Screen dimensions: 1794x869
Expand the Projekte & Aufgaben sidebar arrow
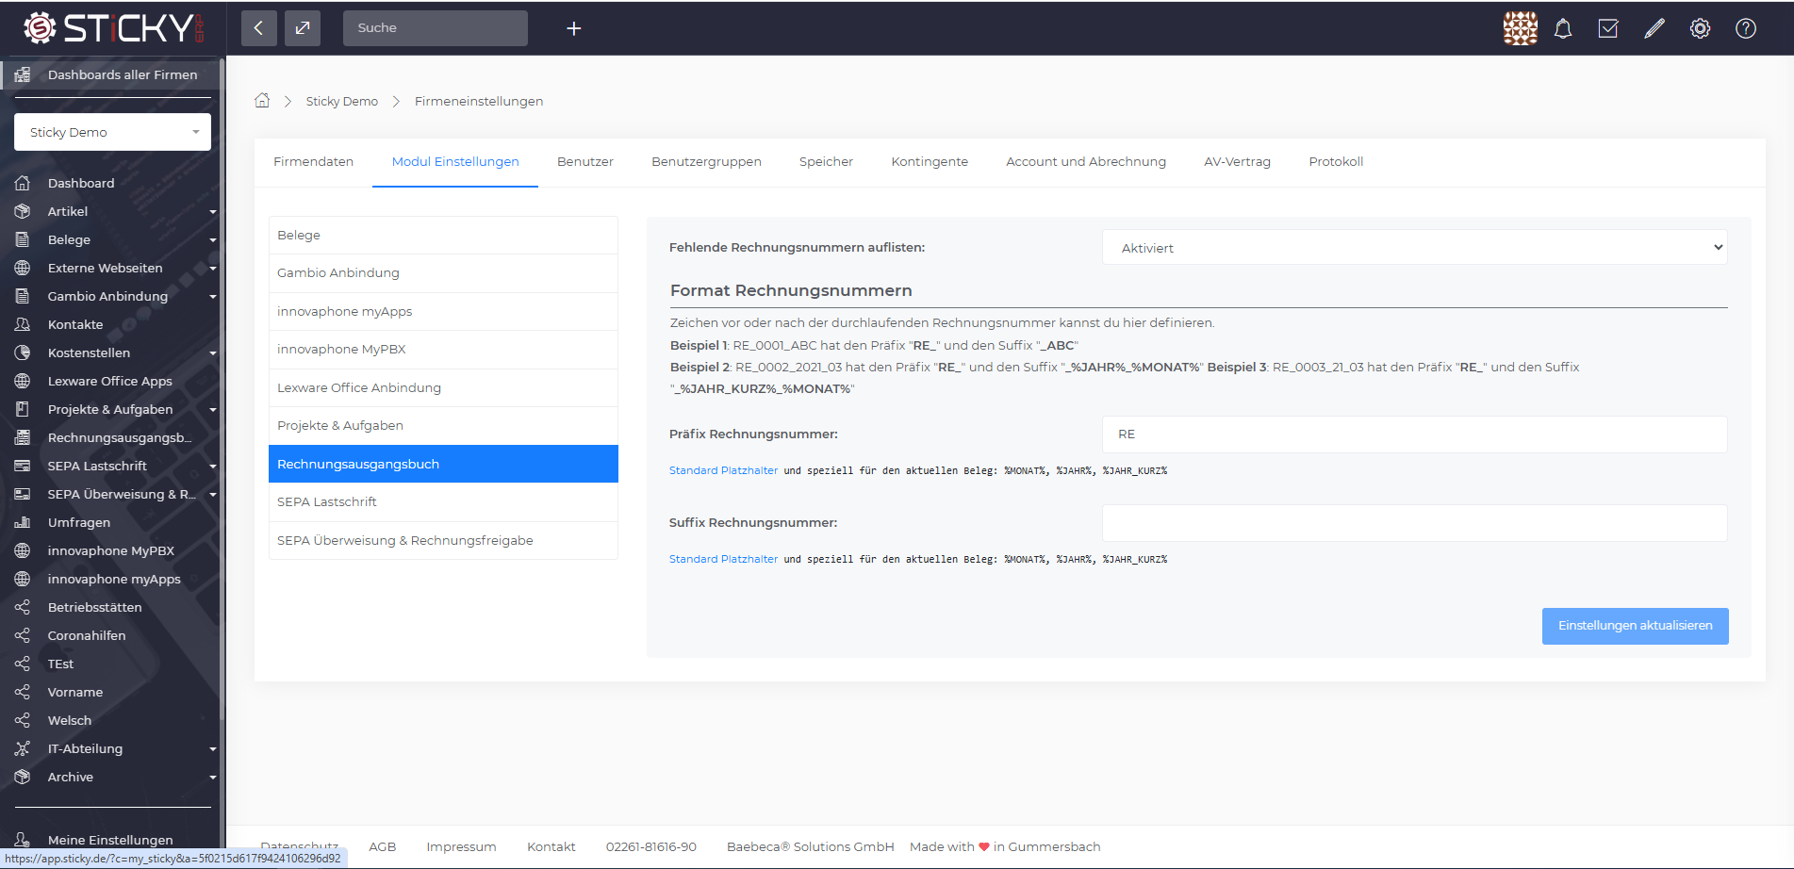point(213,410)
